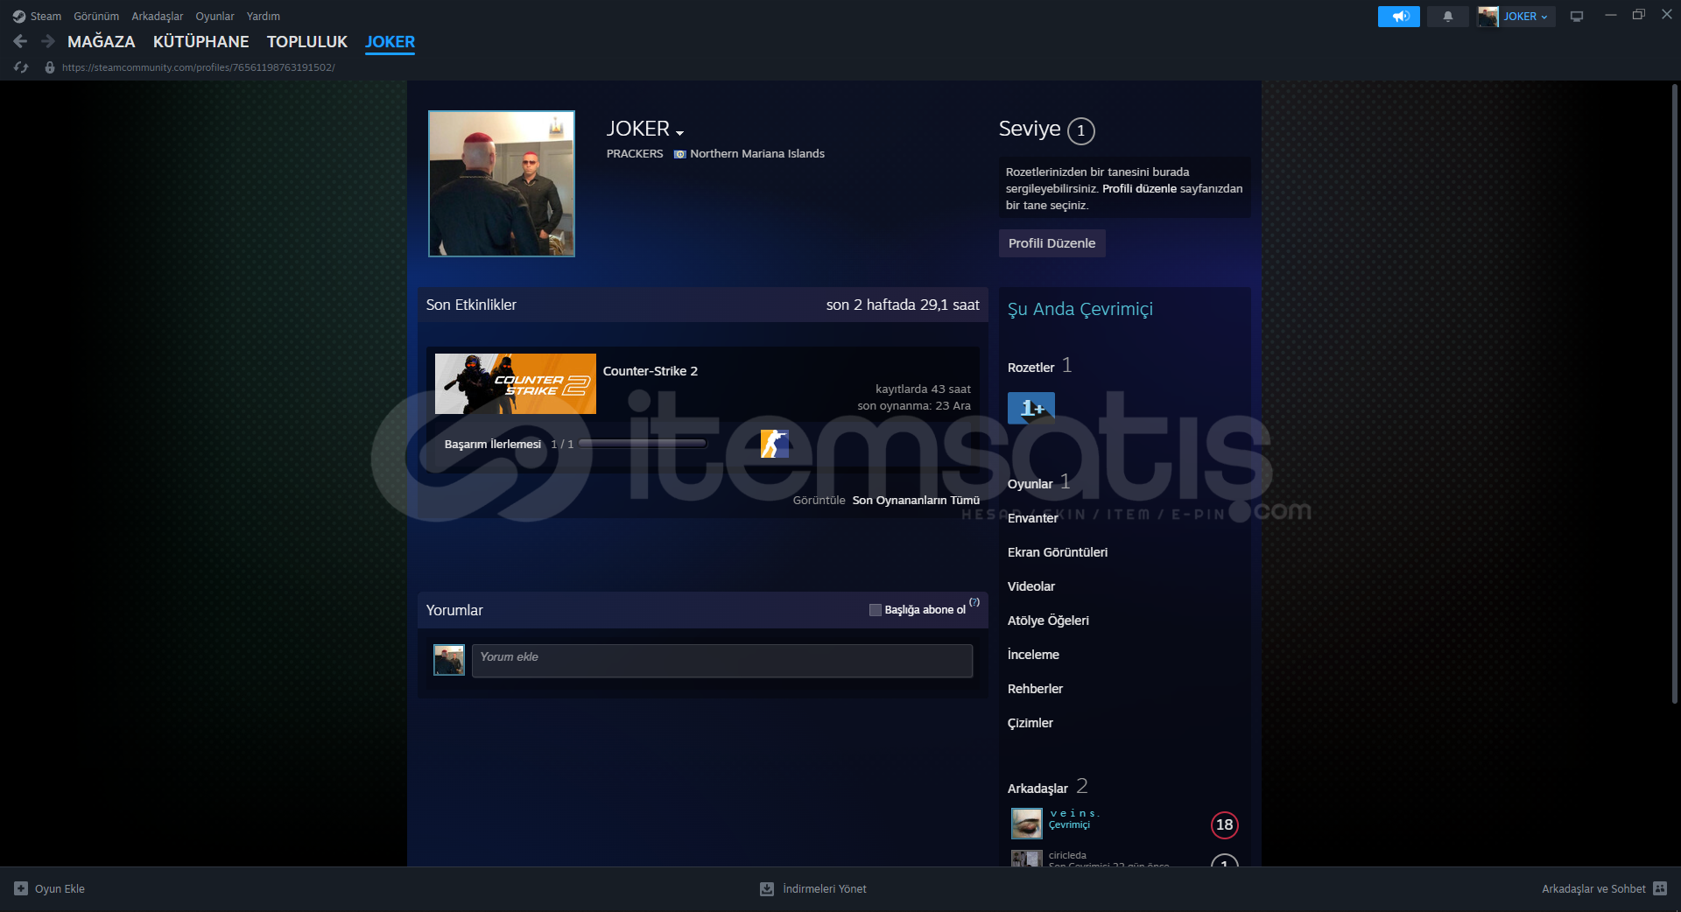Expand the JOKER profile name dropdown
The width and height of the screenshot is (1681, 912).
(x=679, y=132)
